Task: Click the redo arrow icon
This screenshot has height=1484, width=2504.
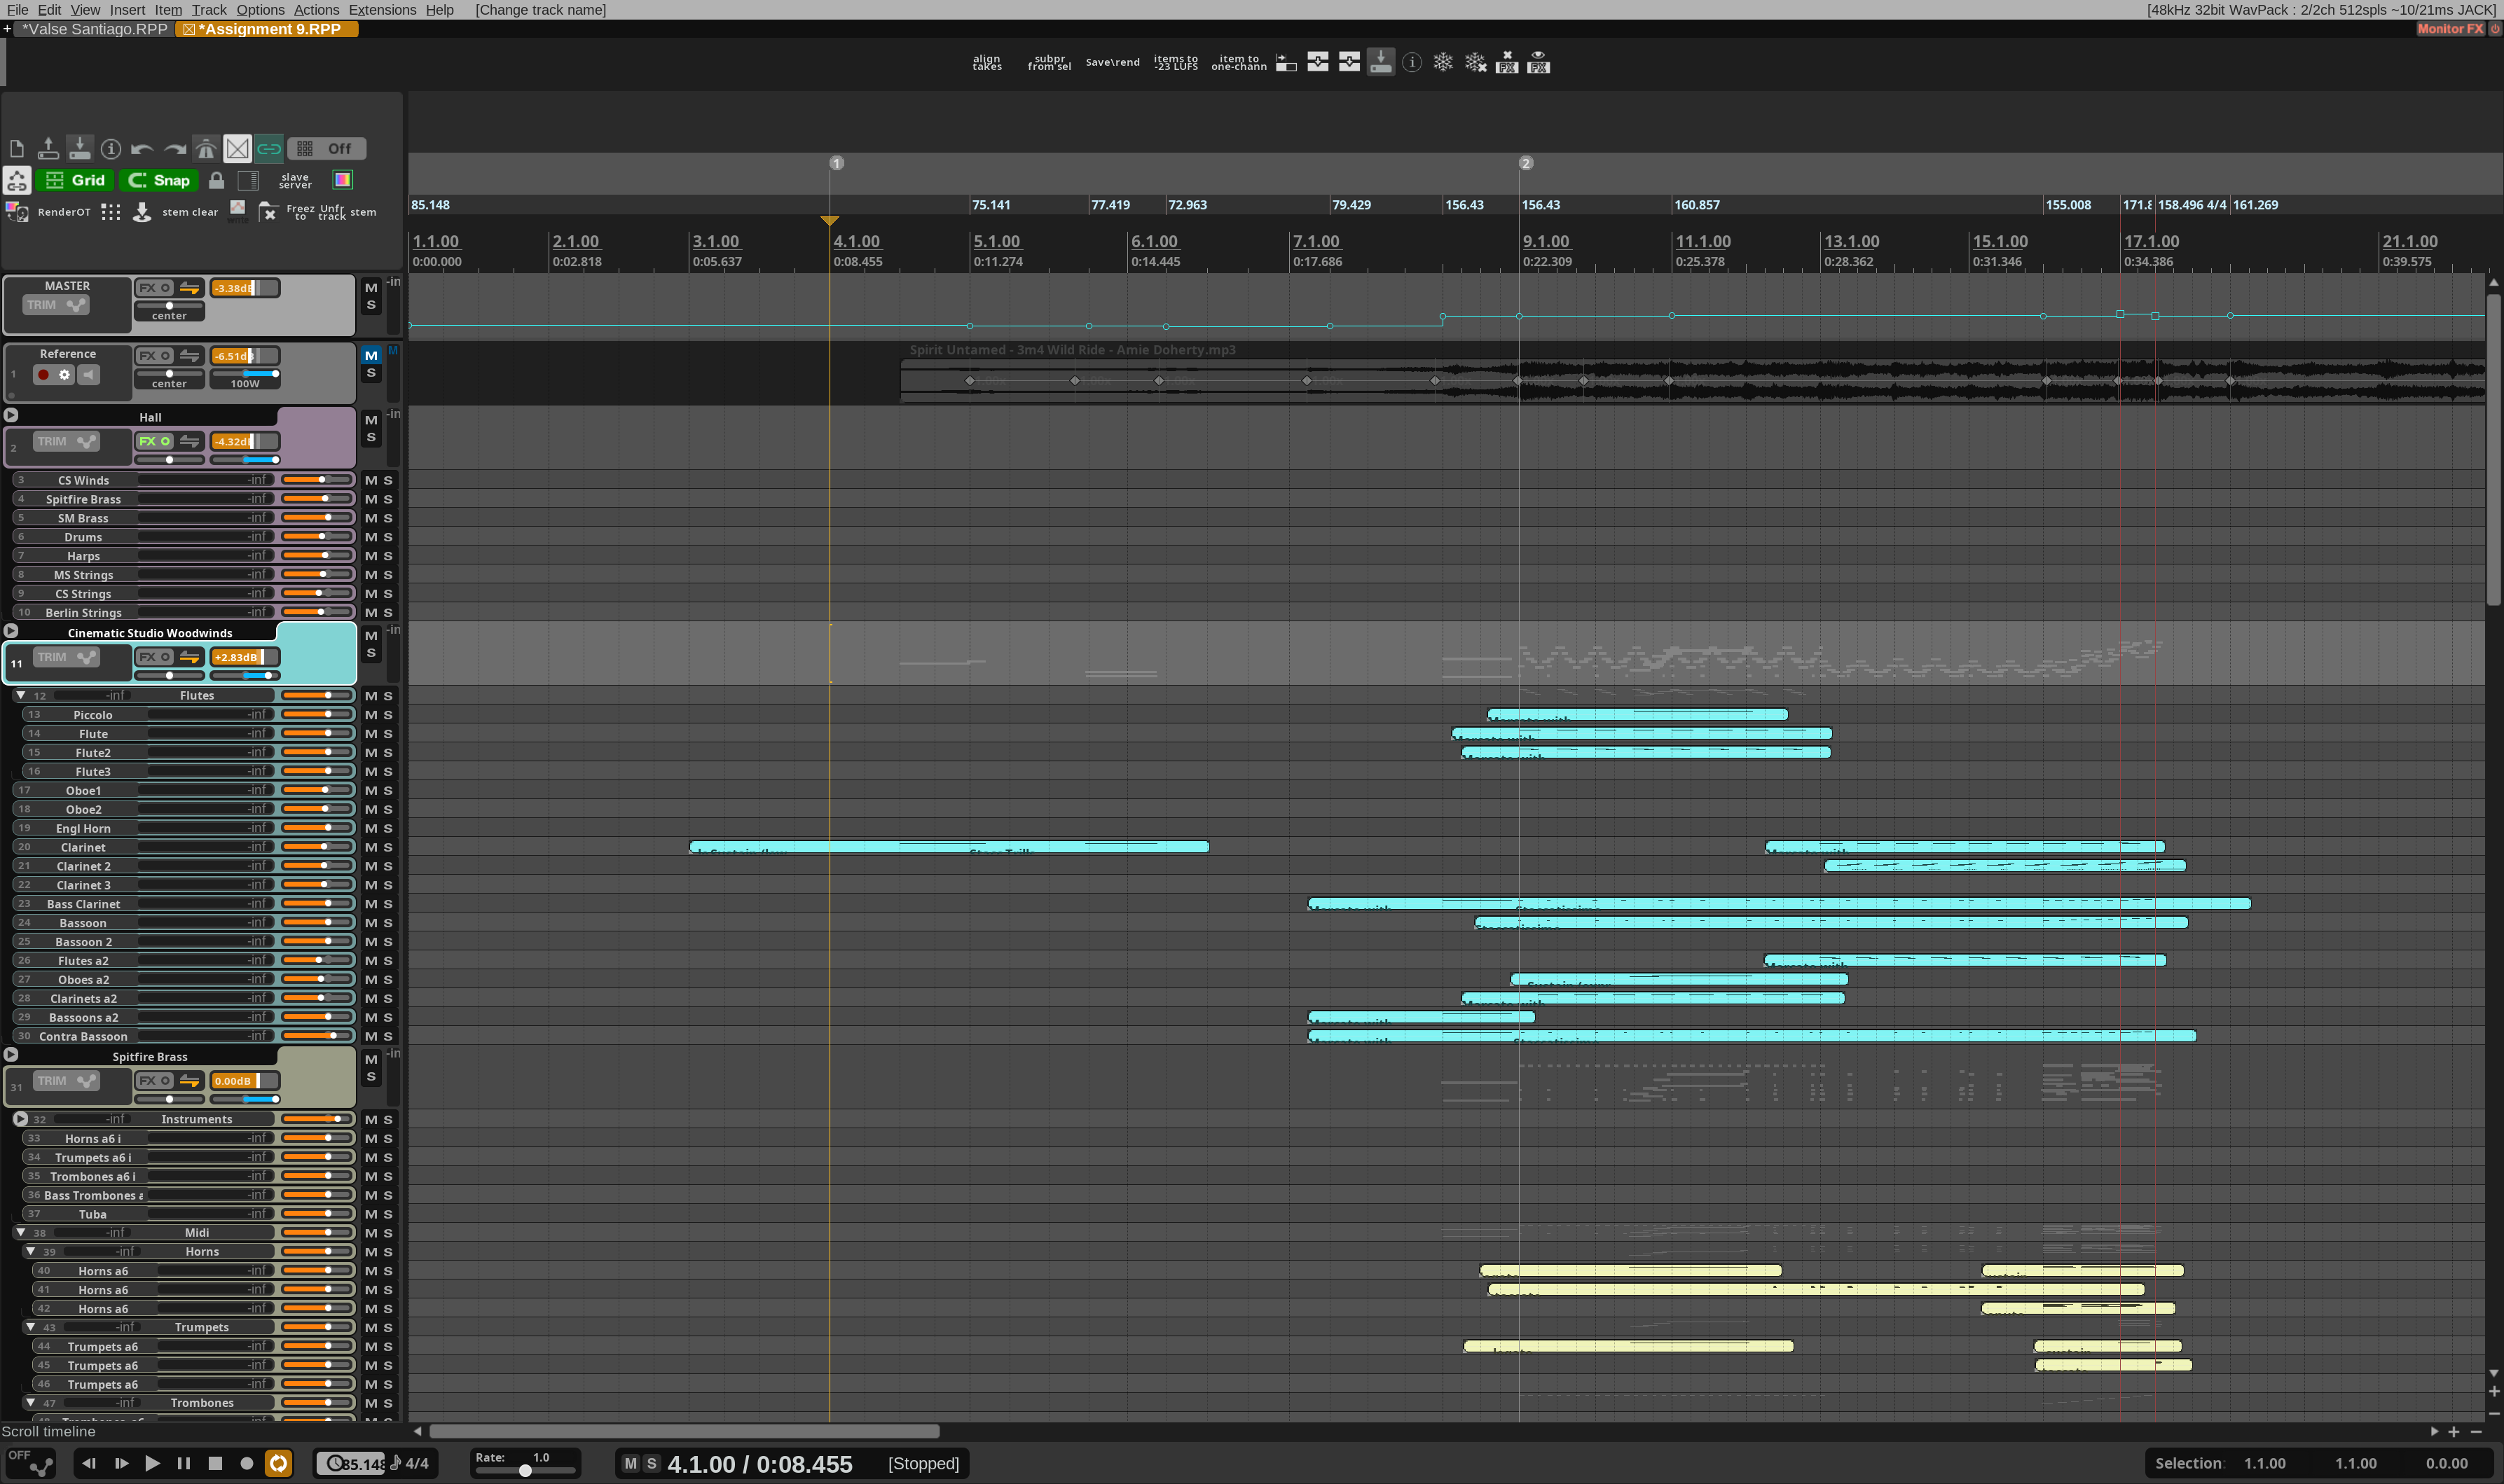Action: tap(174, 149)
